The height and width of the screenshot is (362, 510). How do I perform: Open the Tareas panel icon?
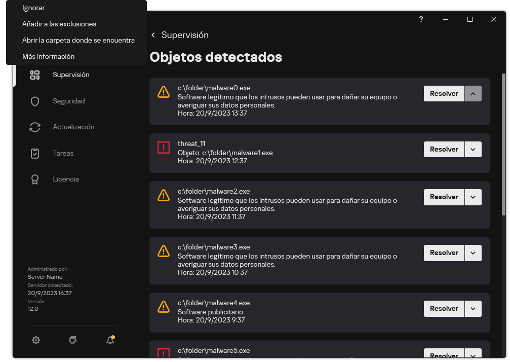click(34, 153)
